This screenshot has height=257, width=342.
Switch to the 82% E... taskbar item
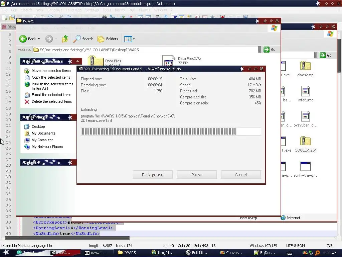(97, 253)
